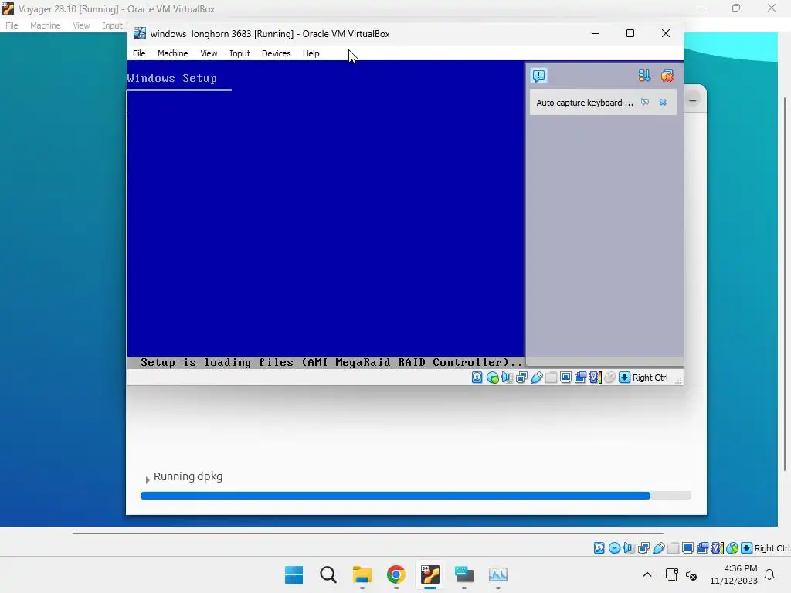Open VirtualBox Manager taskbar icon
Viewport: 791px width, 593px height.
tap(463, 574)
